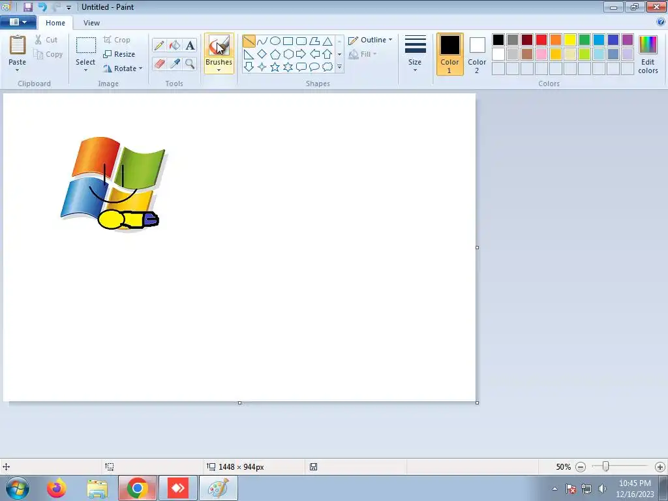
Task: Pick the yellow color swatch
Action: [x=570, y=40]
